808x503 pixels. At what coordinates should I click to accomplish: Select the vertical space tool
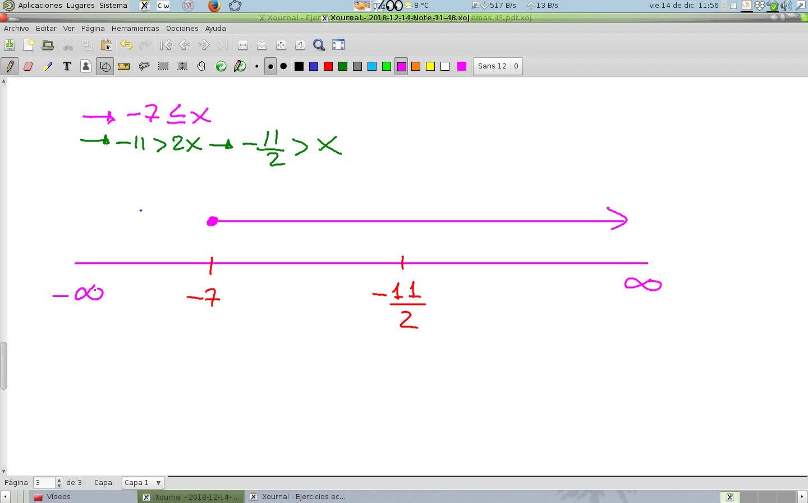(x=182, y=66)
